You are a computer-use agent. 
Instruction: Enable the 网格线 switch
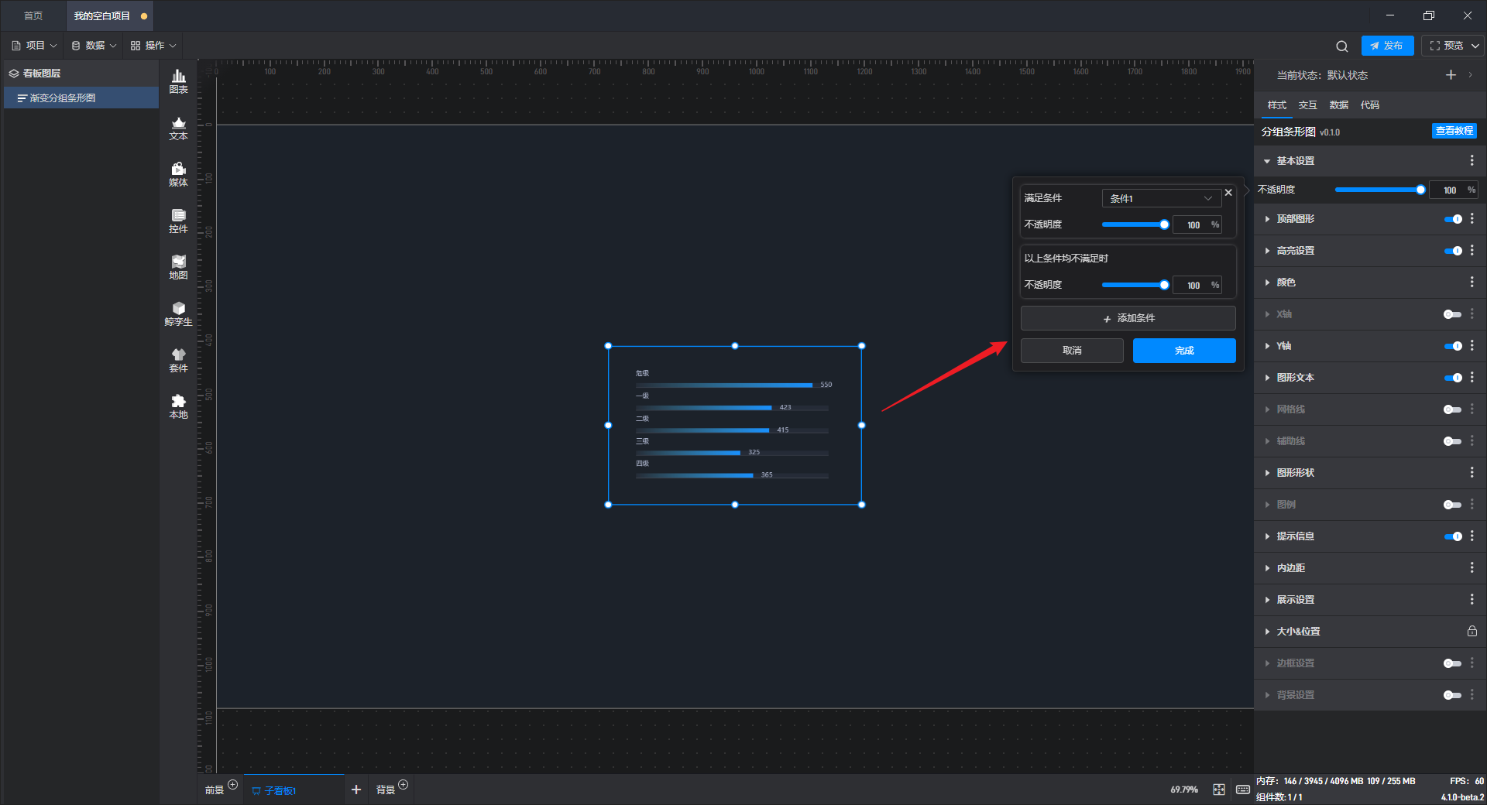coord(1453,409)
